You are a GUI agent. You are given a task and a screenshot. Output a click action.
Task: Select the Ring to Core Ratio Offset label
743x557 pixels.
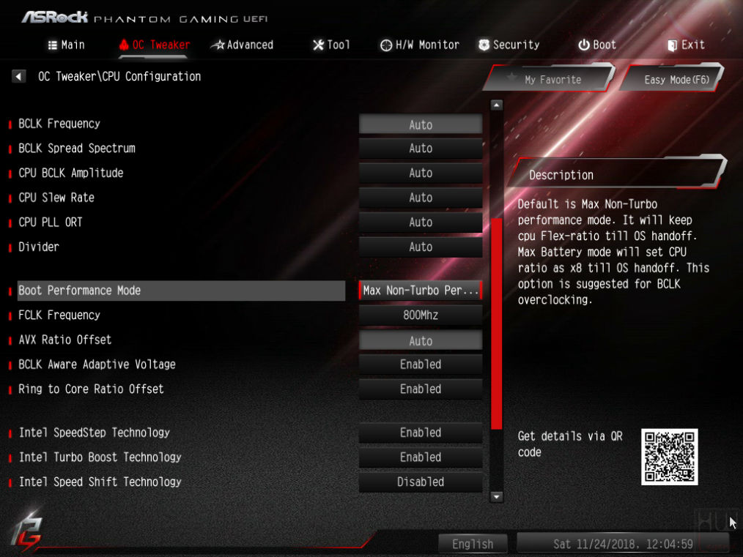(x=91, y=389)
